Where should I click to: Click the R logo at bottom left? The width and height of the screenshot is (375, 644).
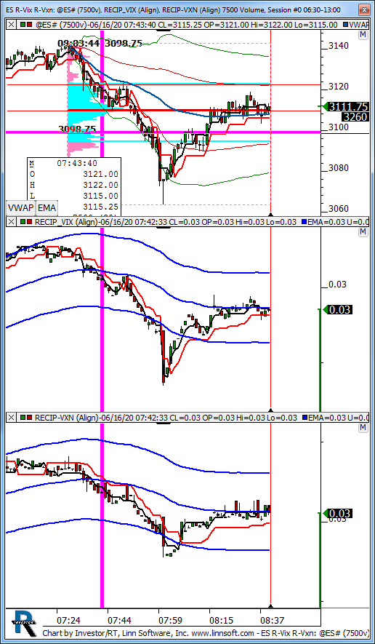pyautogui.click(x=23, y=623)
